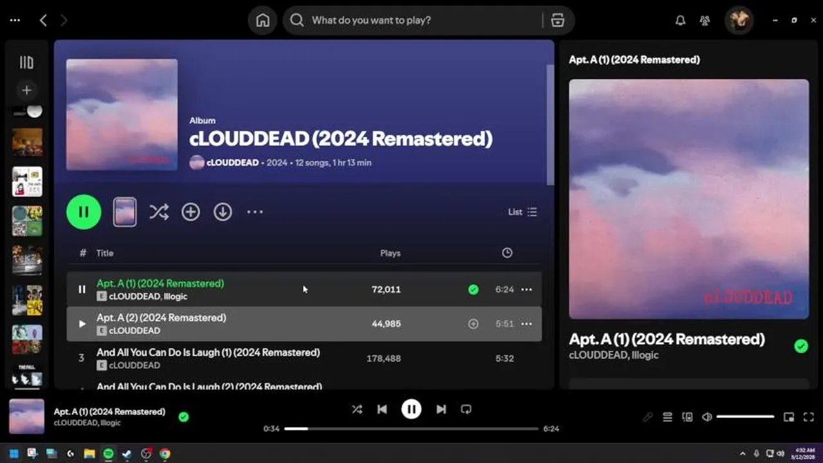Open the user profile avatar menu
Image resolution: width=823 pixels, height=463 pixels.
[x=739, y=20]
